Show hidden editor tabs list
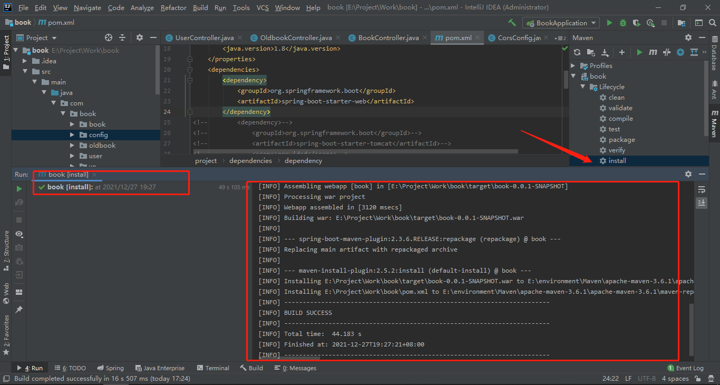 coord(559,37)
